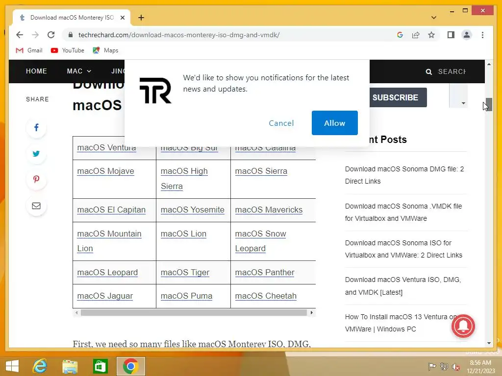Allow site notifications

(x=334, y=123)
